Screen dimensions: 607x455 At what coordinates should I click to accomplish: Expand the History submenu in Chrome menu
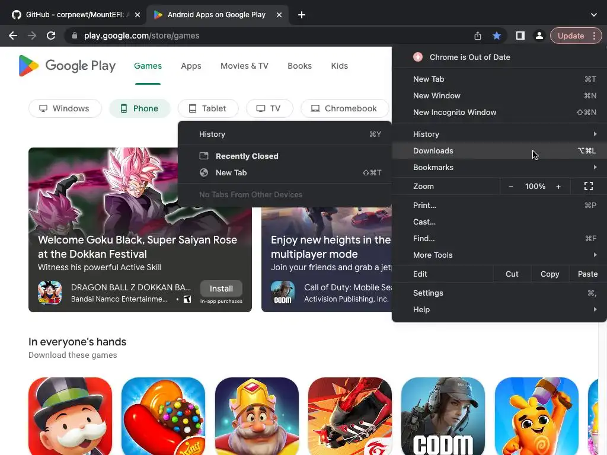(x=499, y=134)
